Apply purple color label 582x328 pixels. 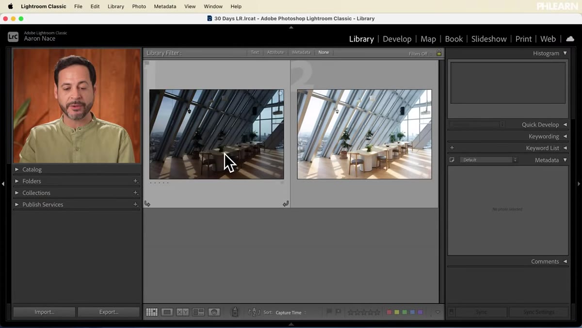click(x=420, y=312)
